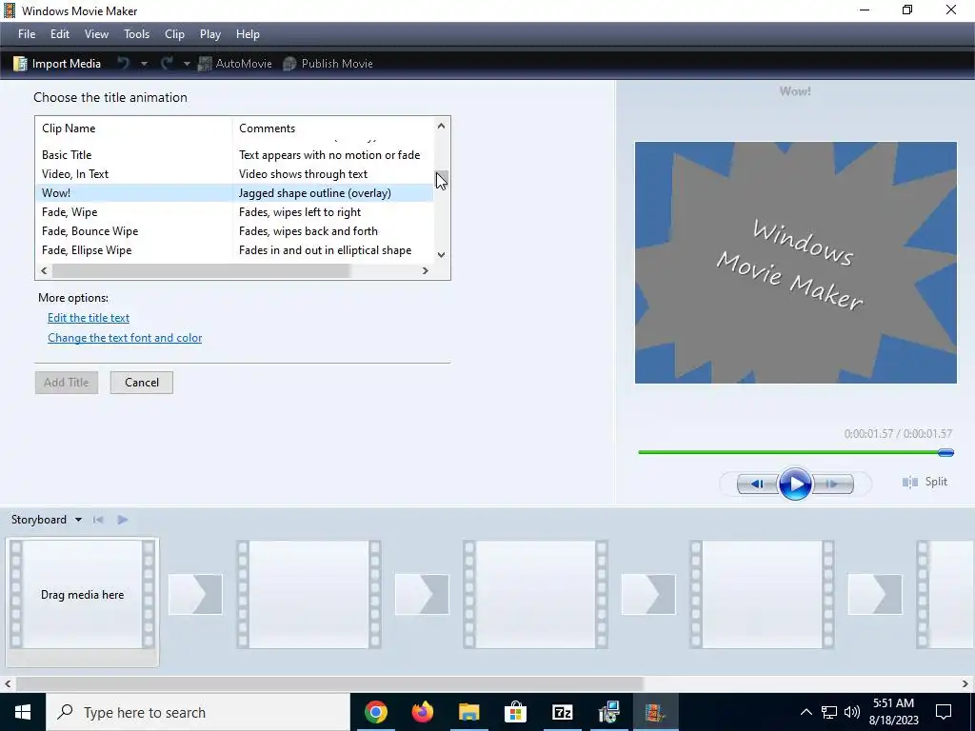Open the Help menu

[248, 34]
